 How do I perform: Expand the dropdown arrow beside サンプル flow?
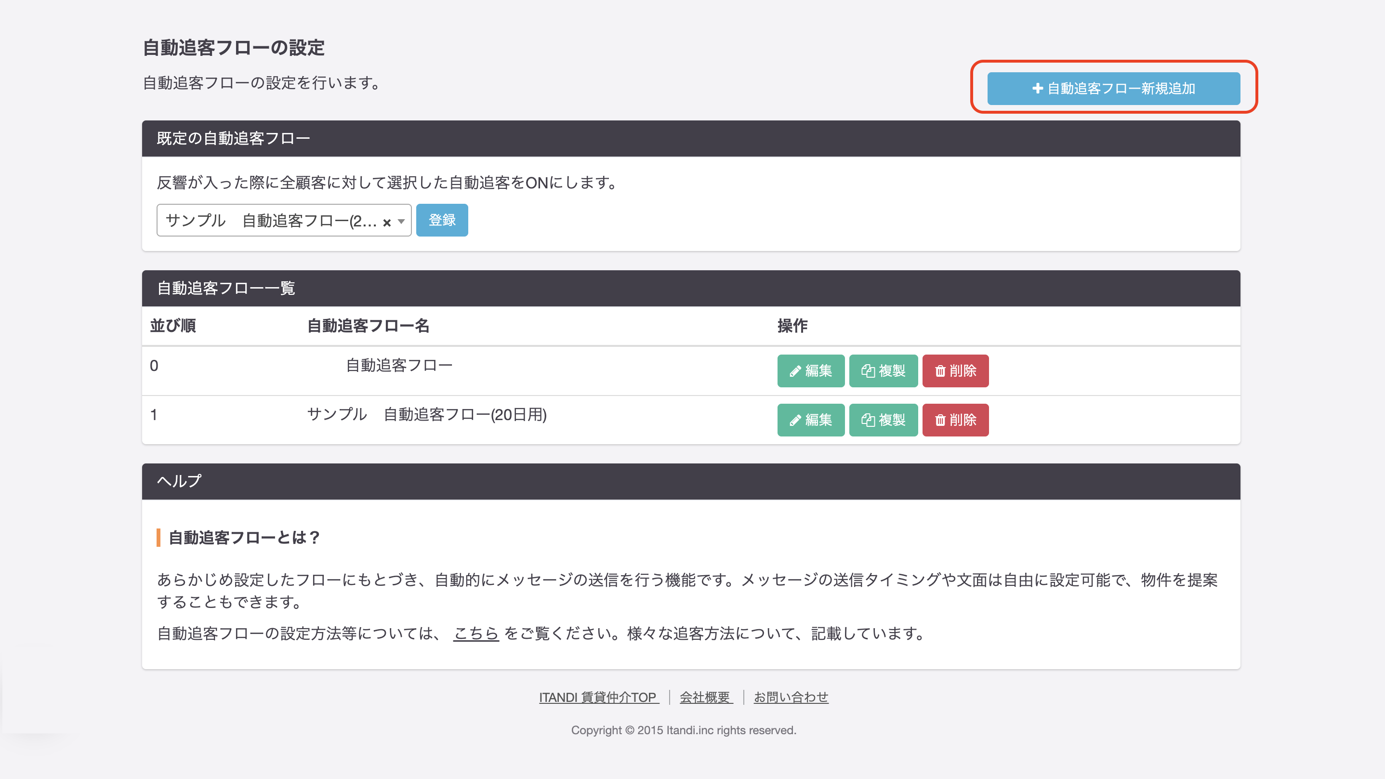coord(401,222)
